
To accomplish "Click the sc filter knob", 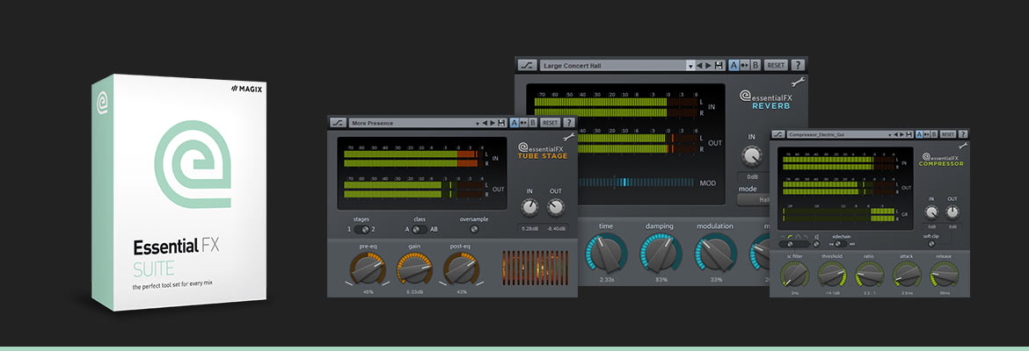I will tap(795, 274).
